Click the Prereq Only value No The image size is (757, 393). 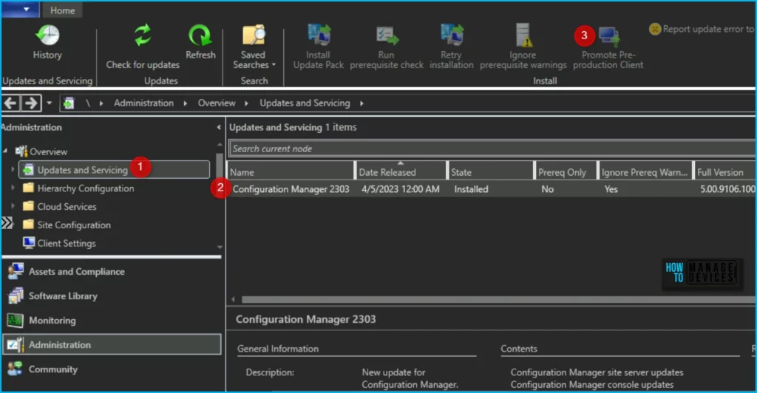pyautogui.click(x=548, y=189)
